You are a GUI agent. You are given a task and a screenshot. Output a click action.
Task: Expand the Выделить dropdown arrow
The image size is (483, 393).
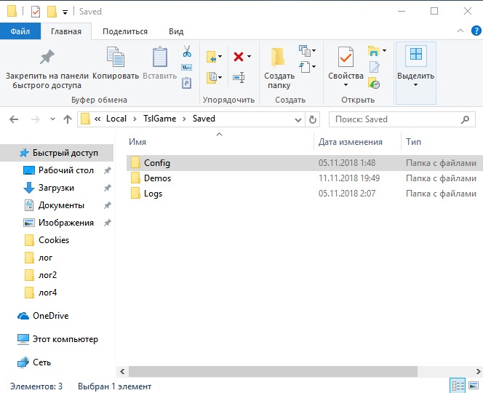click(x=415, y=85)
